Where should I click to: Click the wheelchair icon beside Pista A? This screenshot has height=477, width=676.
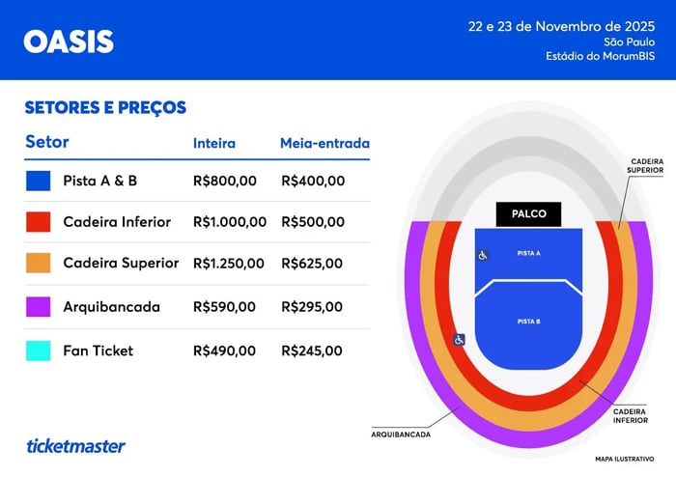tap(483, 255)
